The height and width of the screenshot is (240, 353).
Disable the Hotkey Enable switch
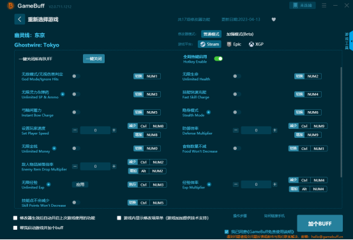pyautogui.click(x=218, y=59)
